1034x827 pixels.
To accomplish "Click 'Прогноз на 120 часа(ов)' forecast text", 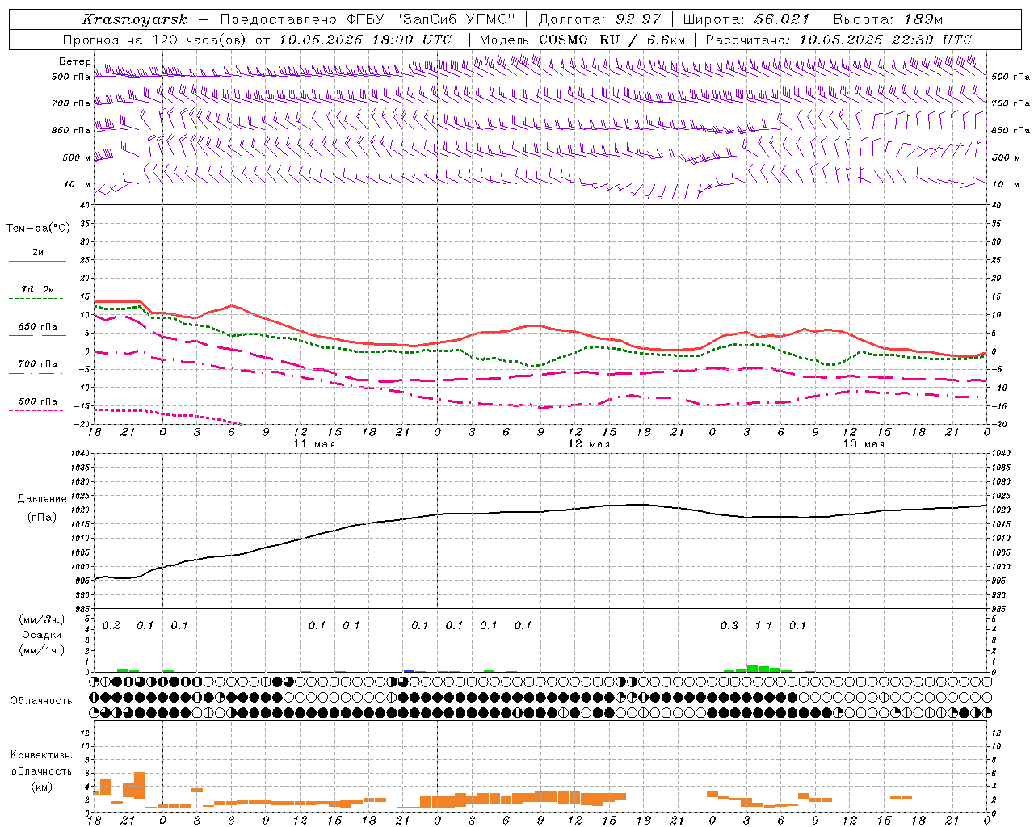I will [x=155, y=40].
